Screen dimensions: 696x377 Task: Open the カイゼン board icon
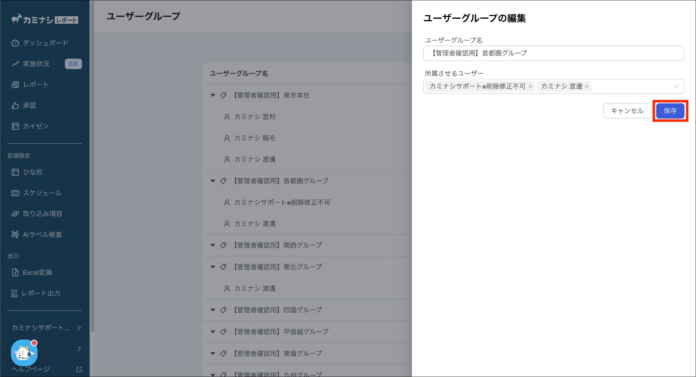click(15, 126)
